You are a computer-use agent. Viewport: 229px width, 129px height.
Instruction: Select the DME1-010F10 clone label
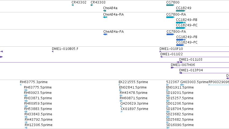pyautogui.click(x=171, y=49)
